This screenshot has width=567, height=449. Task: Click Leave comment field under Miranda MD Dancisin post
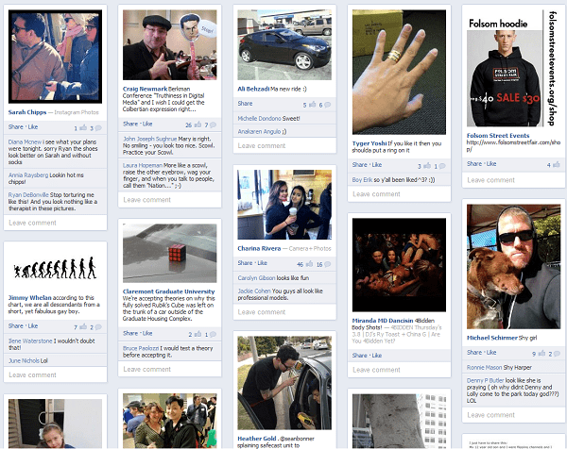[x=399, y=370]
